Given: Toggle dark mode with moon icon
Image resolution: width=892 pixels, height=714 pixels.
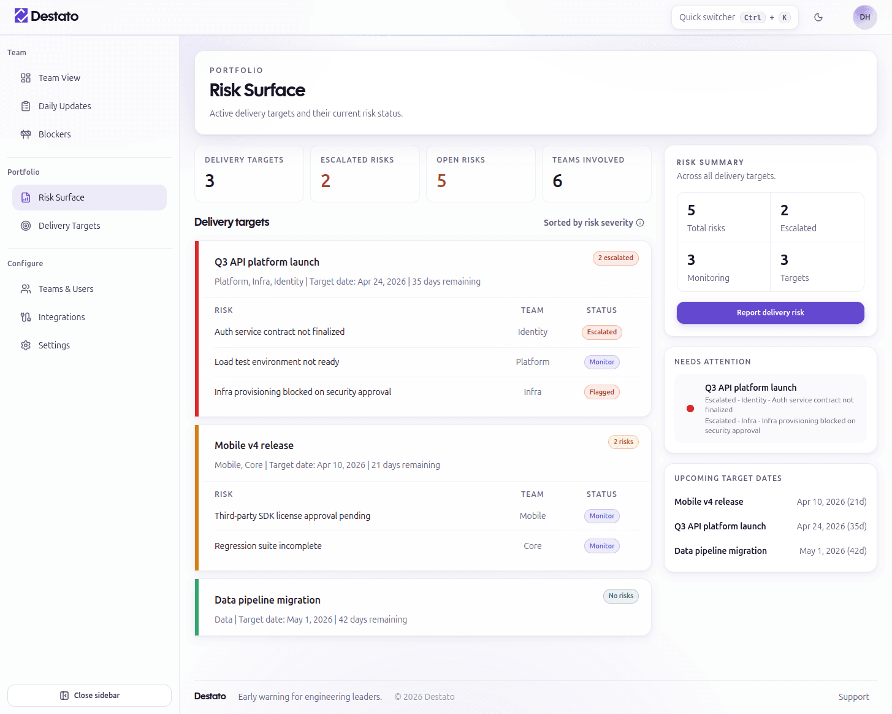Looking at the screenshot, I should [x=818, y=17].
